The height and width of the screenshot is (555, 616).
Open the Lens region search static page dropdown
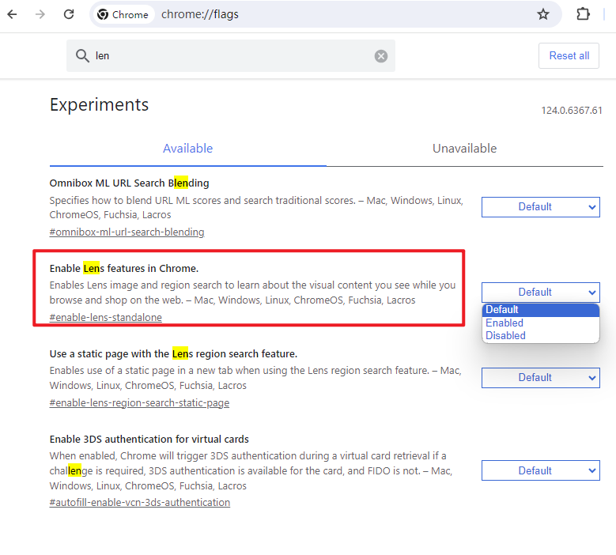click(x=541, y=378)
